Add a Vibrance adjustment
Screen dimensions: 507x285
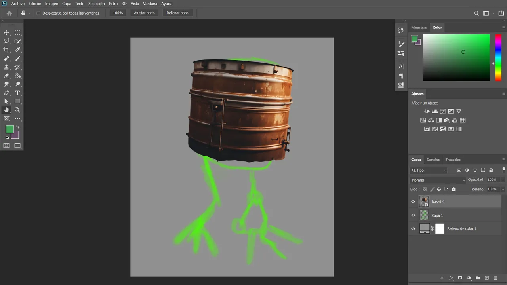[x=459, y=111]
